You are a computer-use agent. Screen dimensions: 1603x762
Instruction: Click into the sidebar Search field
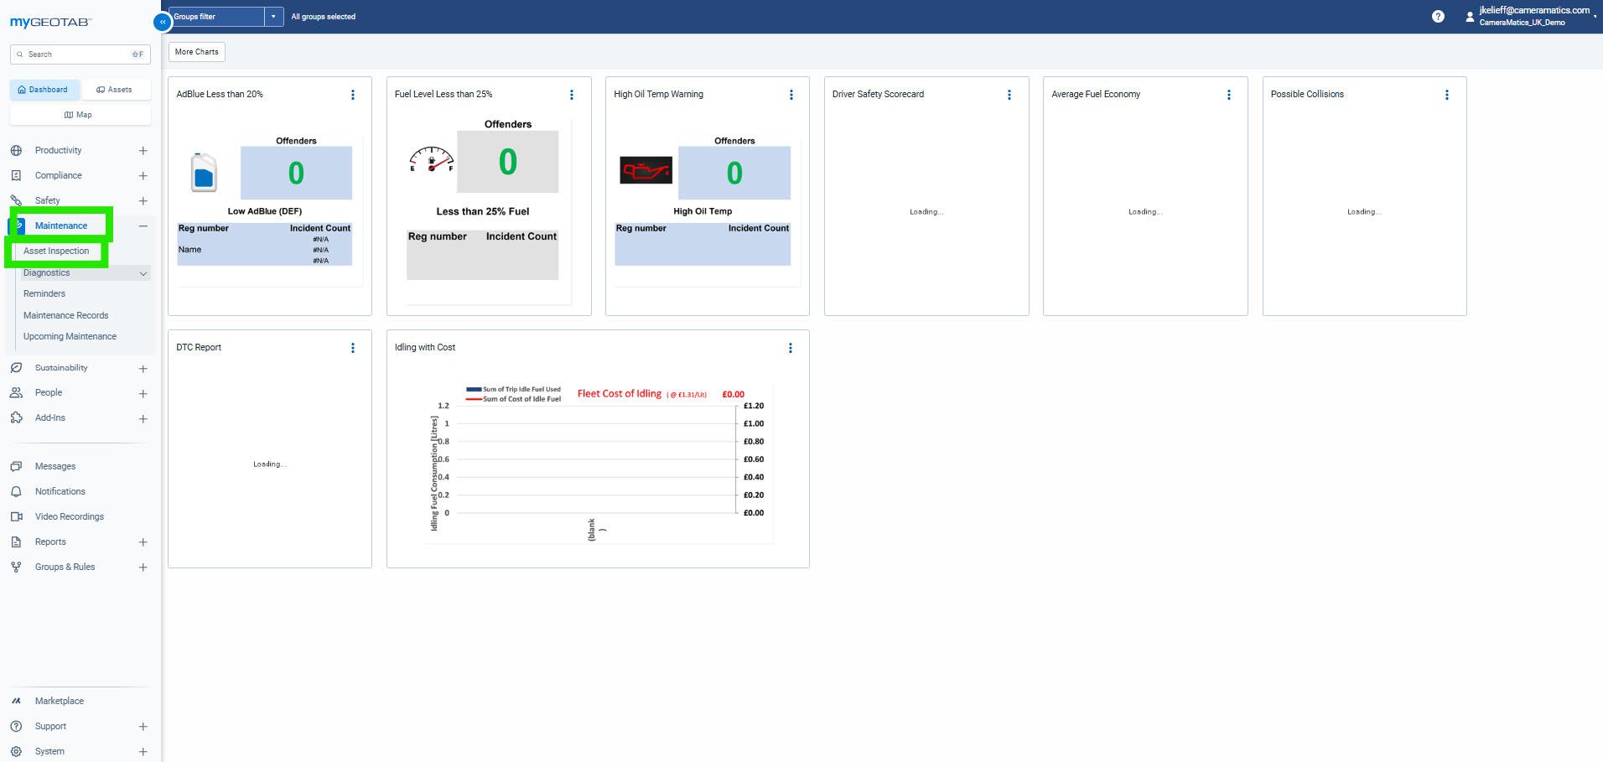pyautogui.click(x=75, y=54)
